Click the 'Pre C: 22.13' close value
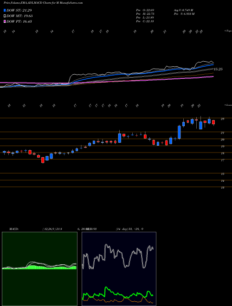The width and height of the screenshot is (232, 306). tap(145, 21)
